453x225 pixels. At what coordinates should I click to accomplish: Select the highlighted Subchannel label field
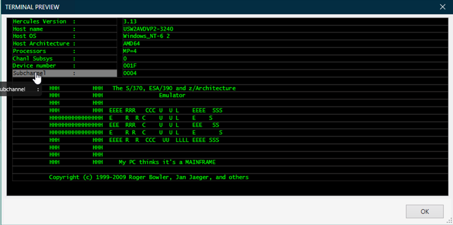pyautogui.click(x=65, y=73)
